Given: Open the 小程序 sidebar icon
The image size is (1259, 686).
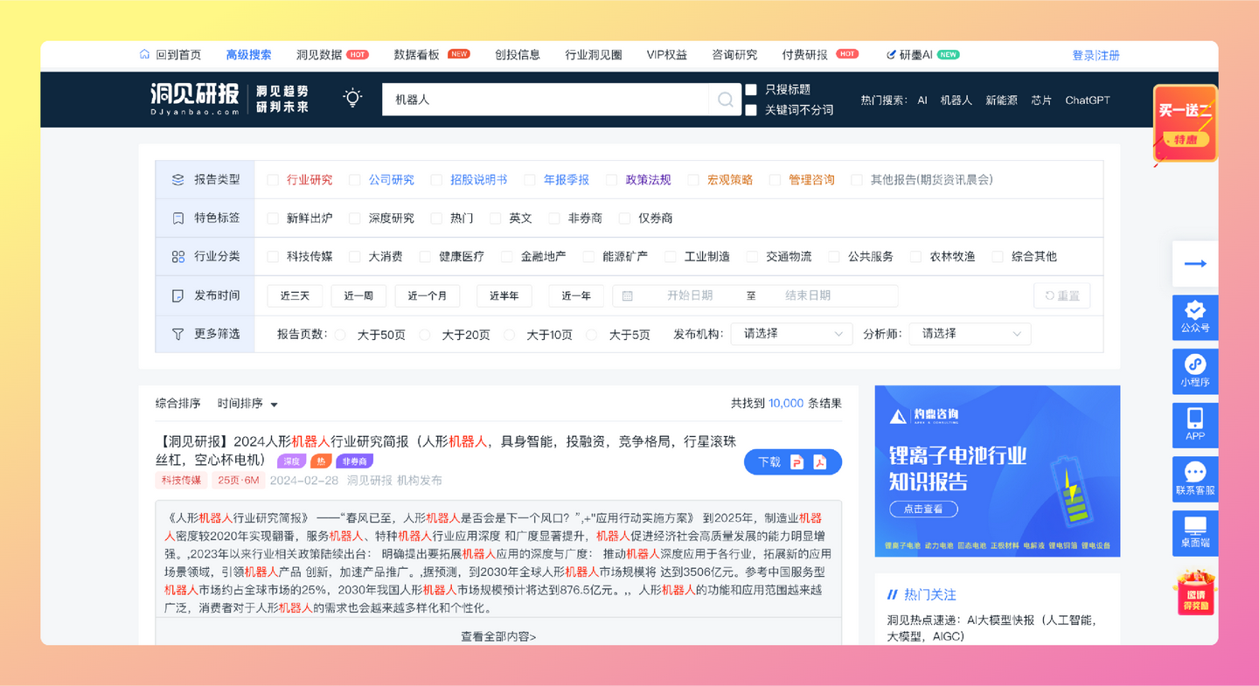Looking at the screenshot, I should pyautogui.click(x=1194, y=371).
